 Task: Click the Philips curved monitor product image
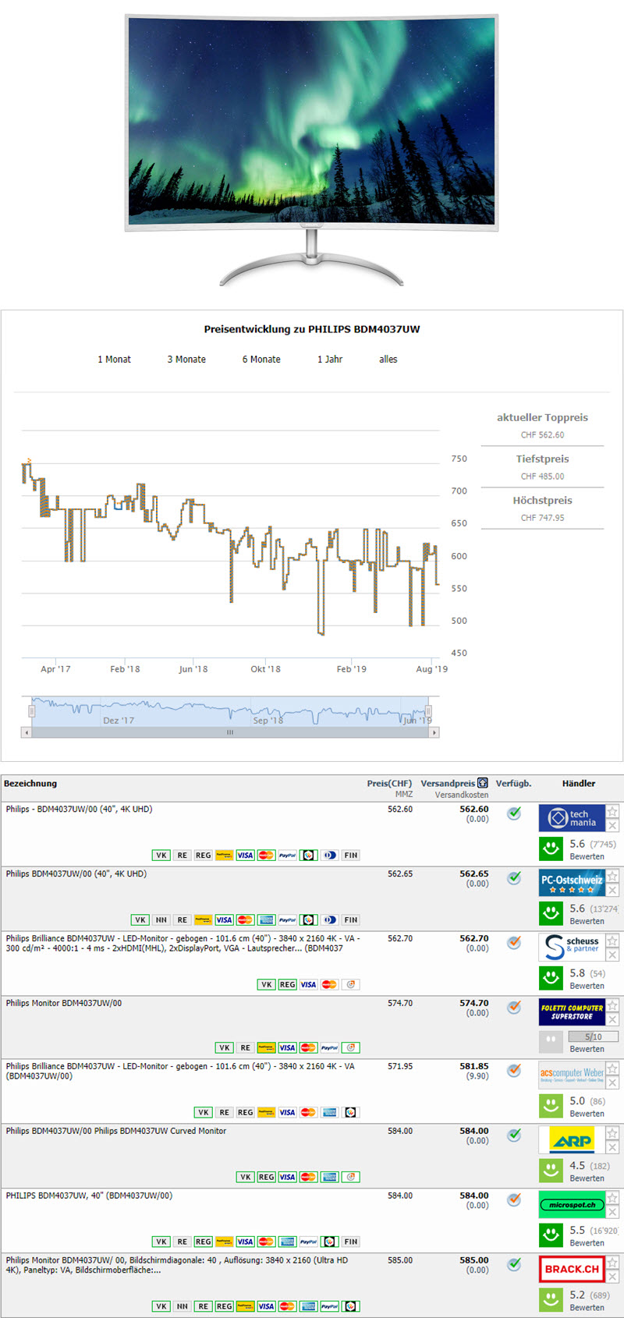pyautogui.click(x=311, y=148)
